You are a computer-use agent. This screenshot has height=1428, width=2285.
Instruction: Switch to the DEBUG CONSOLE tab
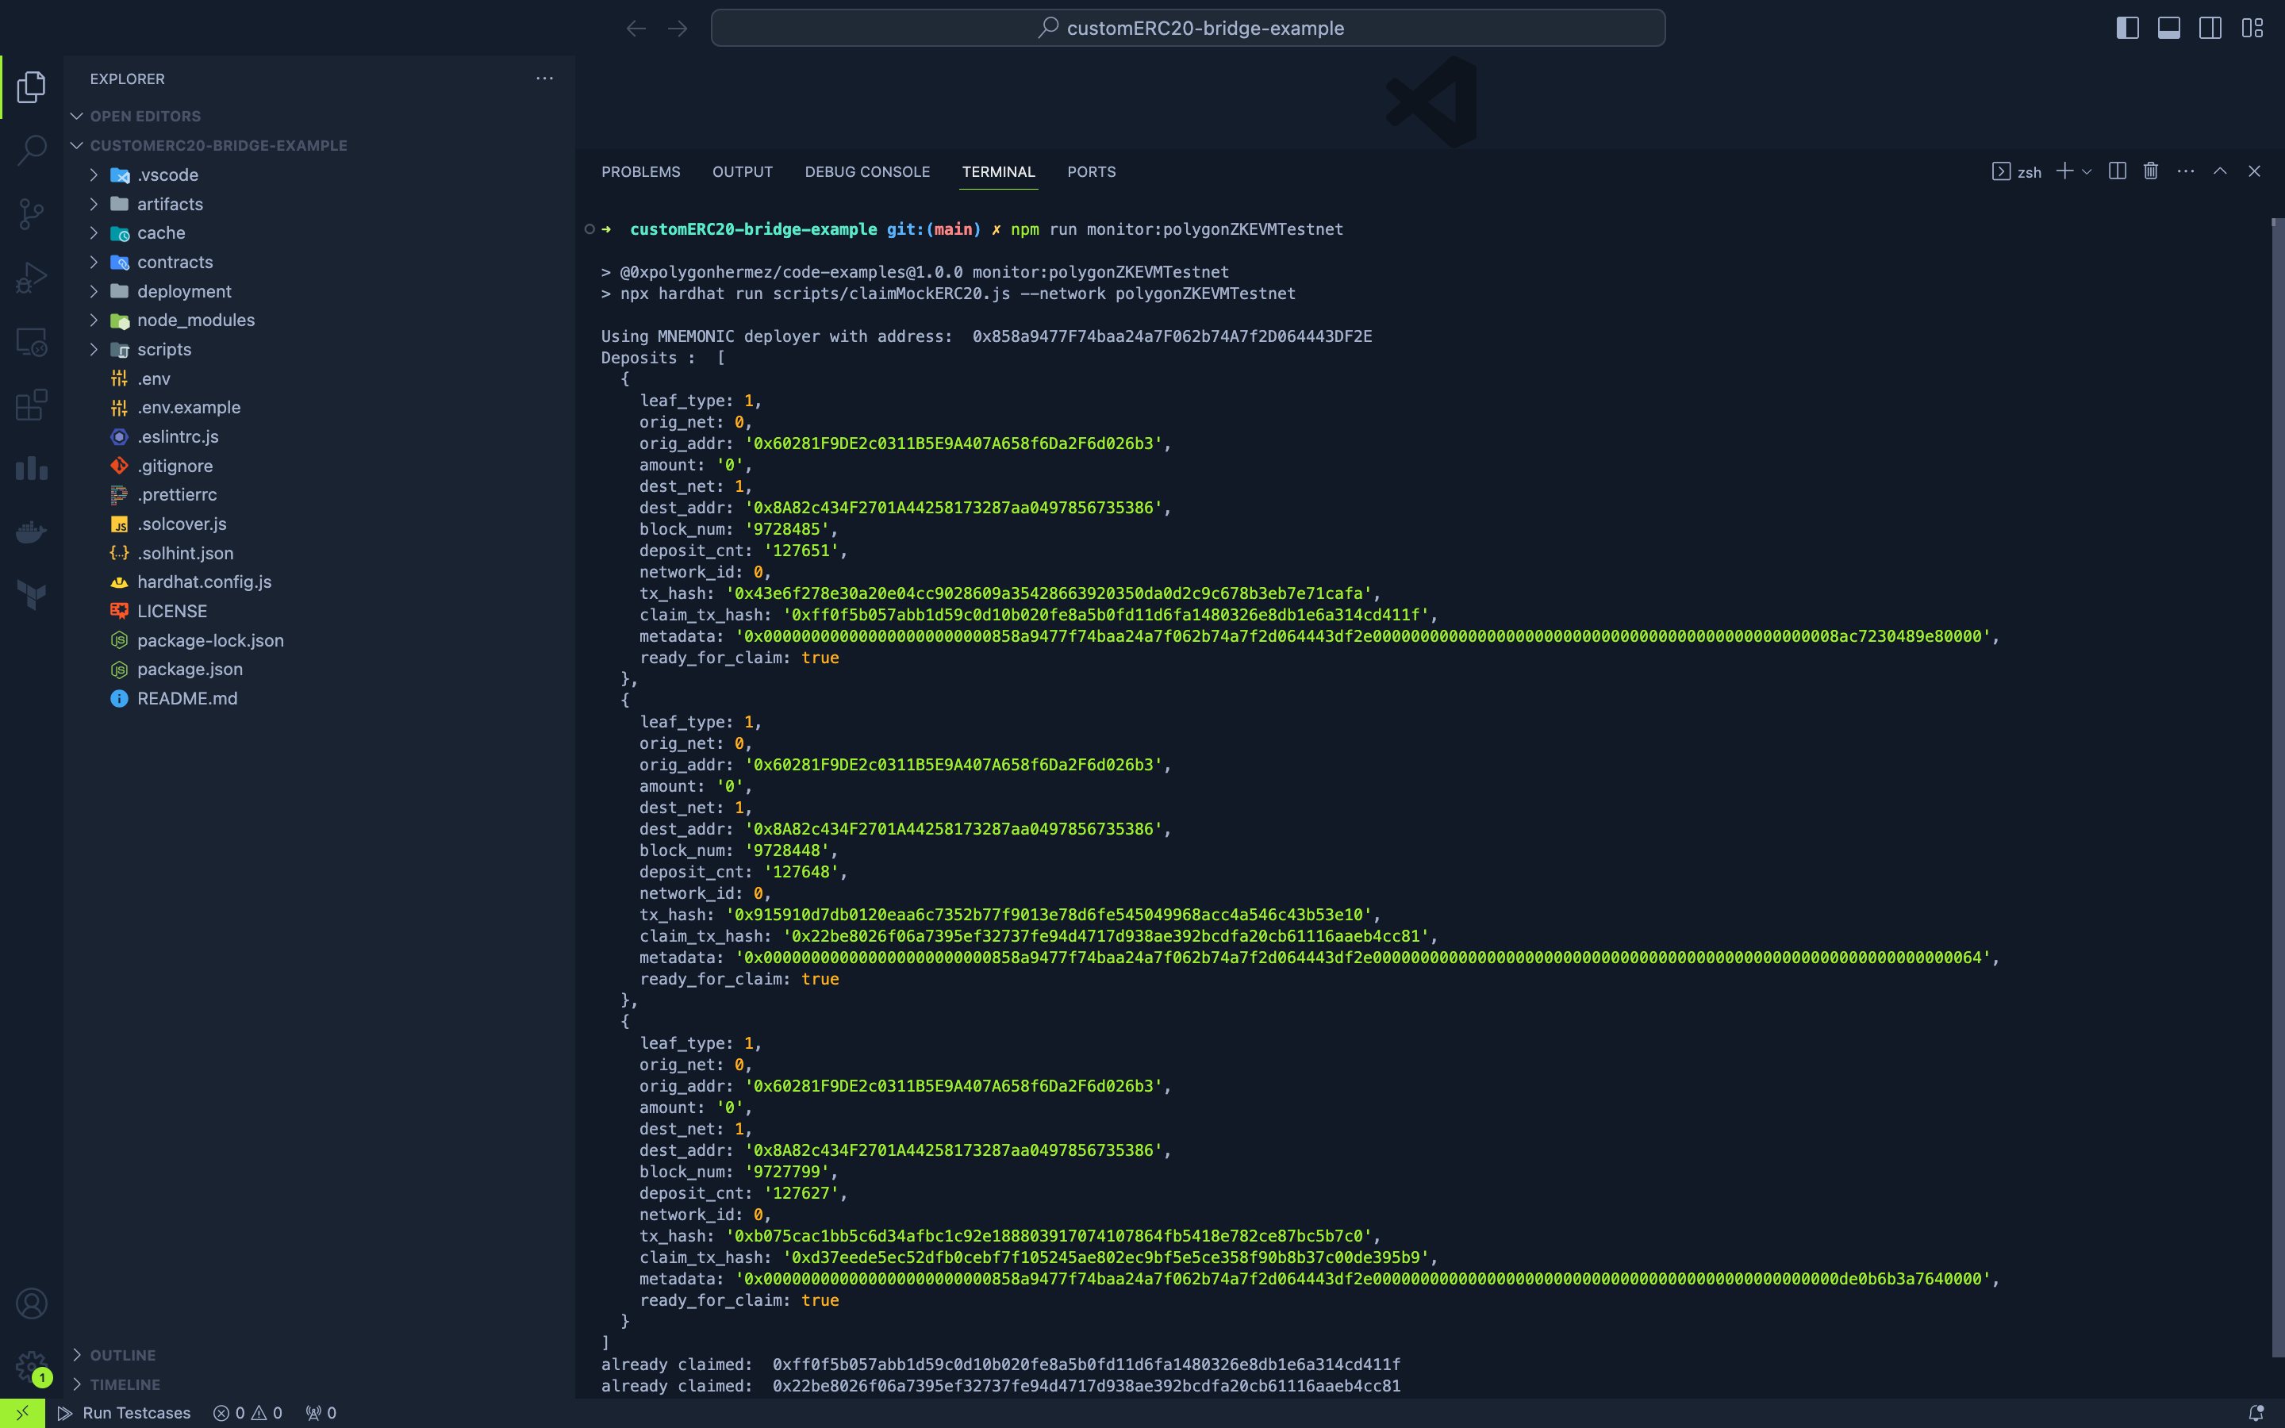tap(866, 172)
